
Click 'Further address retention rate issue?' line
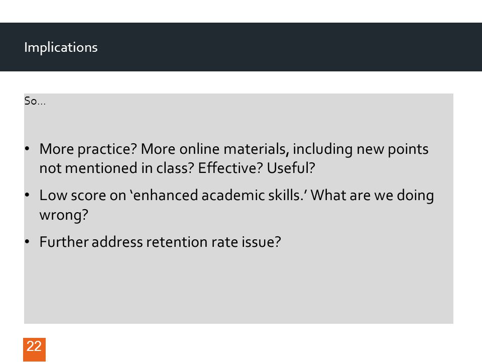(160, 242)
